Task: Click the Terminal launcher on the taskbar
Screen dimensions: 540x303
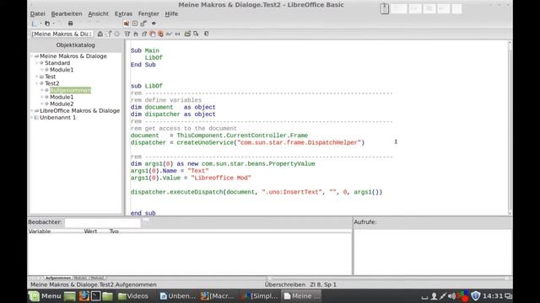Action: point(95,295)
